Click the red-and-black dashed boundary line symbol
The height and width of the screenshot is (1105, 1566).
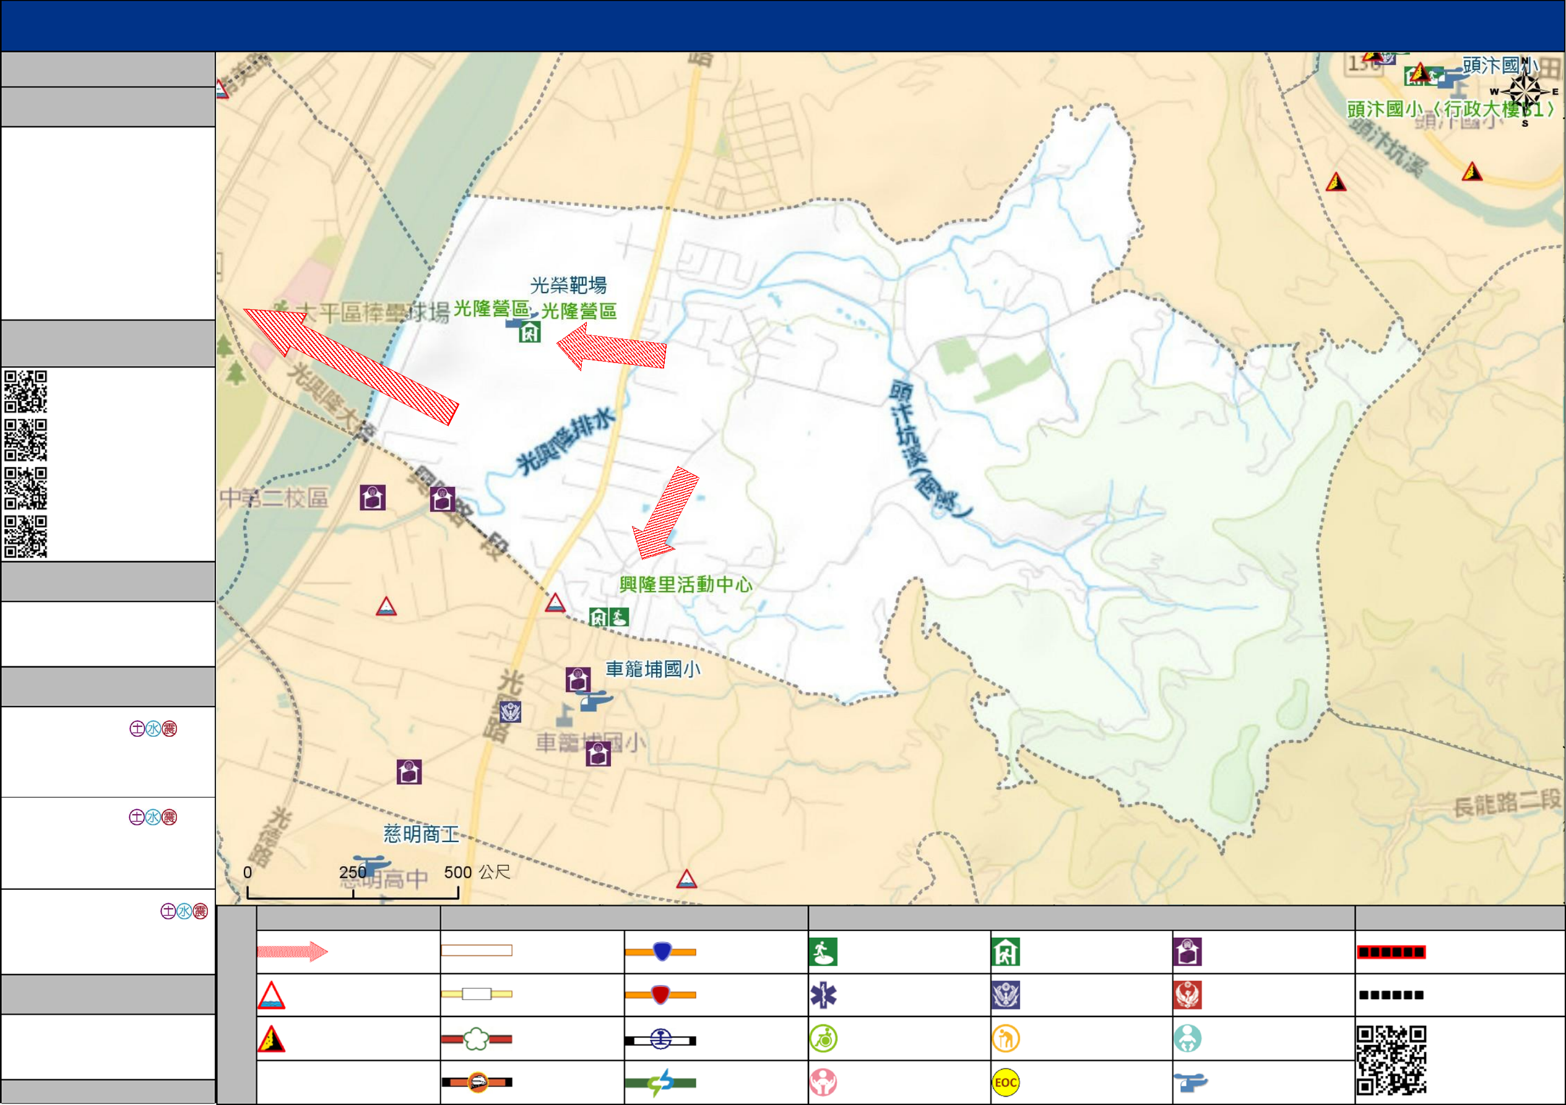pos(1391,952)
